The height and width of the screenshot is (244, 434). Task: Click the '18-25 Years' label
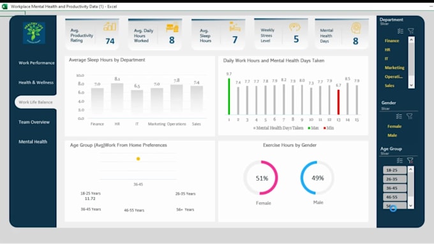(x=91, y=193)
